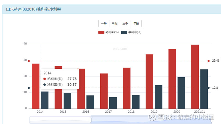Click the dark net margin average line dot
The width and height of the screenshot is (221, 124).
click(x=29, y=88)
